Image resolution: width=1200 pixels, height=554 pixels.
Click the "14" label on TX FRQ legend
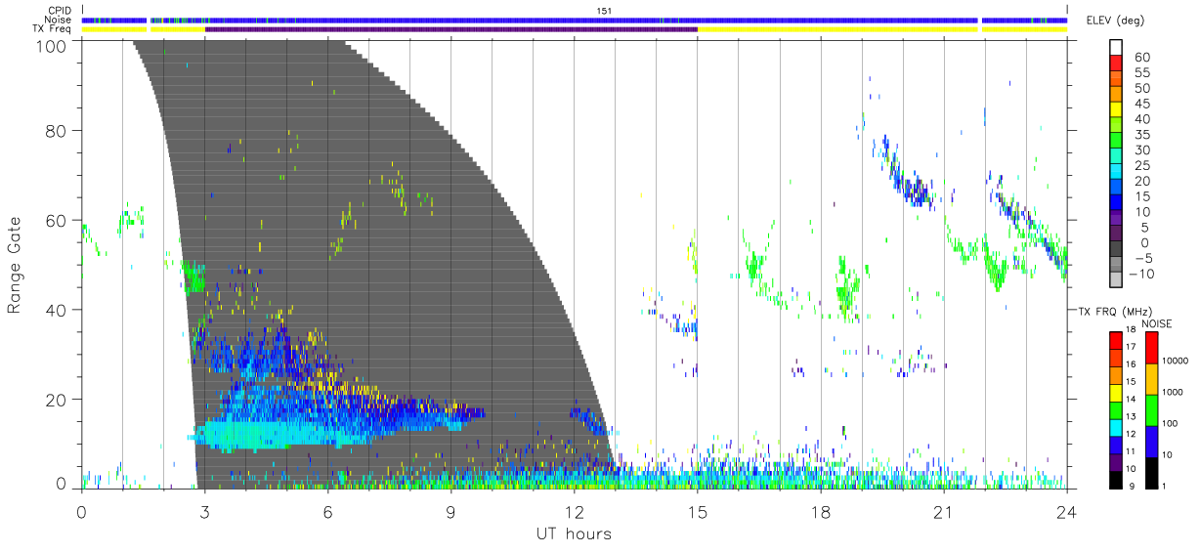pos(1131,399)
